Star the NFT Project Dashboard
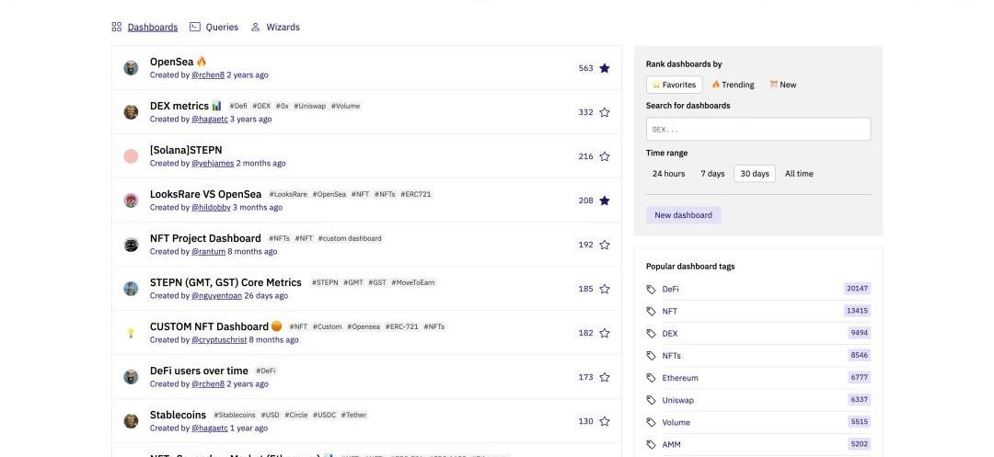Image resolution: width=994 pixels, height=457 pixels. (x=605, y=245)
